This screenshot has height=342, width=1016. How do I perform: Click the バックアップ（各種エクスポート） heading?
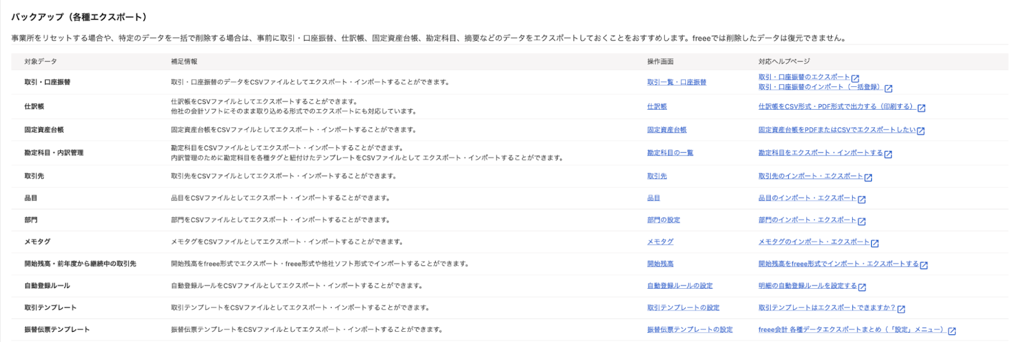coord(79,17)
